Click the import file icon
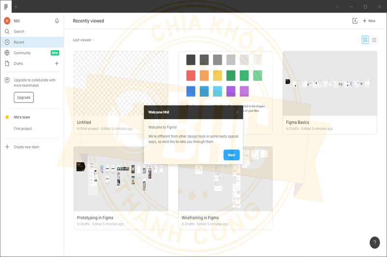Image resolution: width=387 pixels, height=257 pixels. [355, 21]
